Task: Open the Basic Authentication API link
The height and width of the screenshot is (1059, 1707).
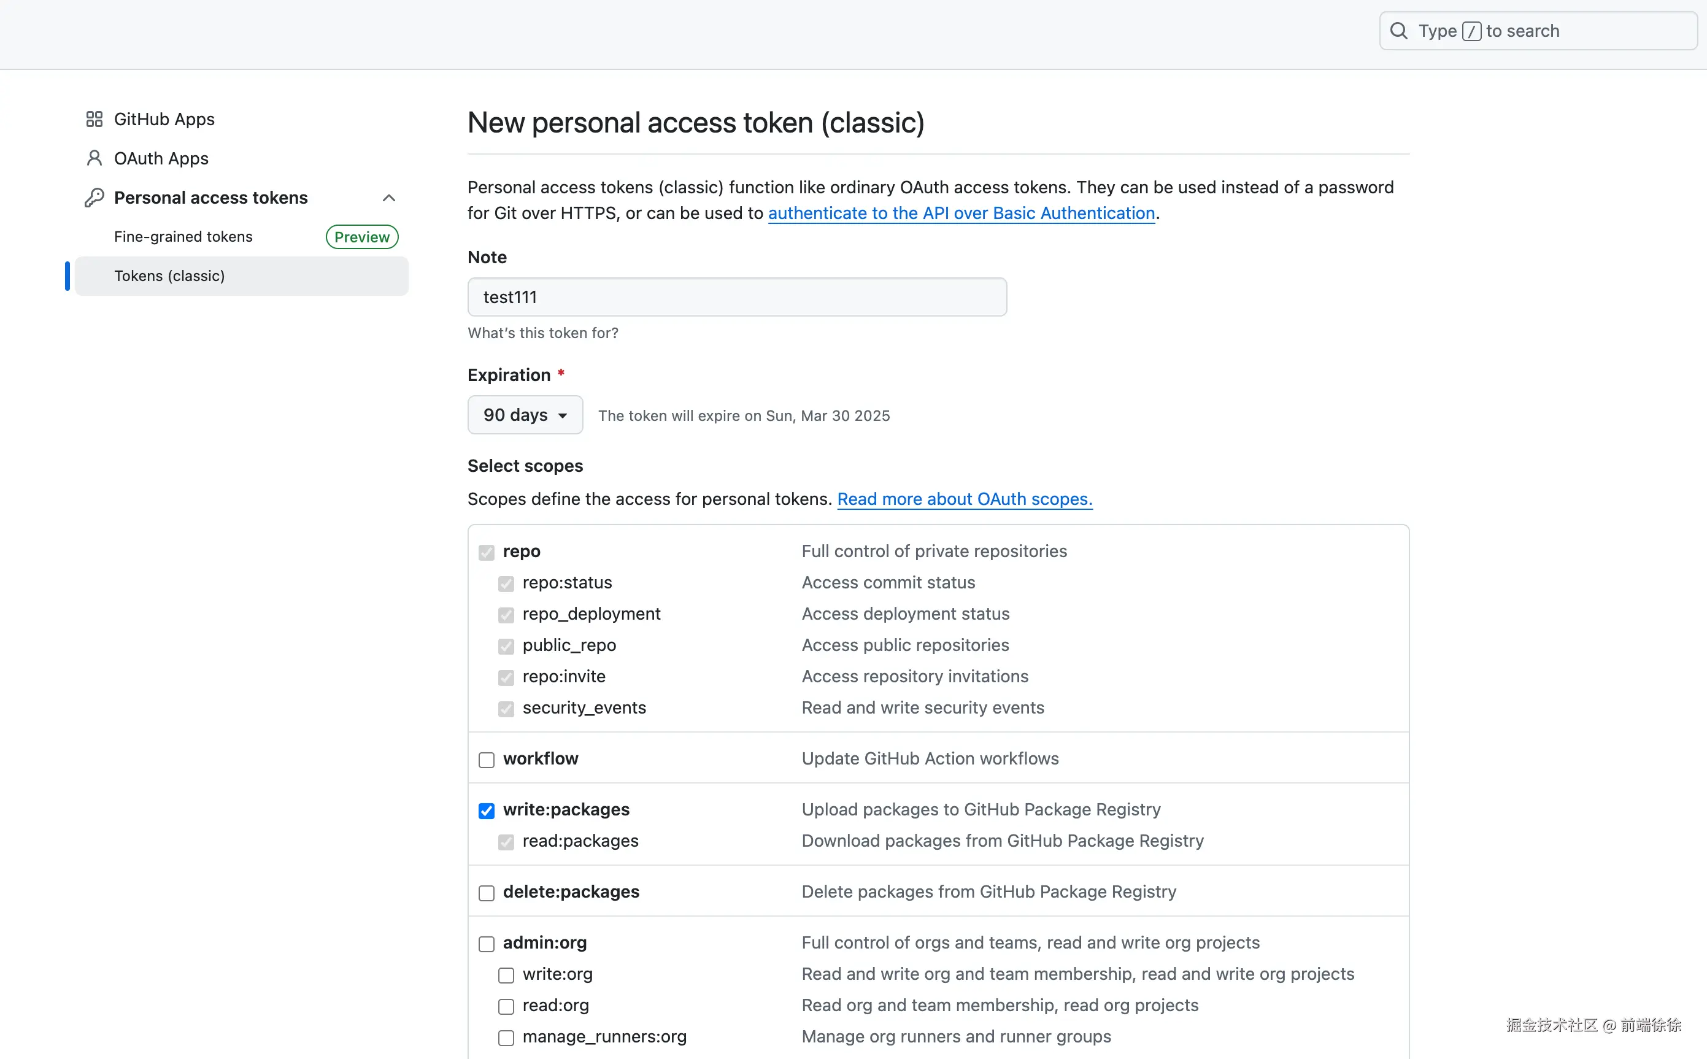Action: tap(961, 213)
